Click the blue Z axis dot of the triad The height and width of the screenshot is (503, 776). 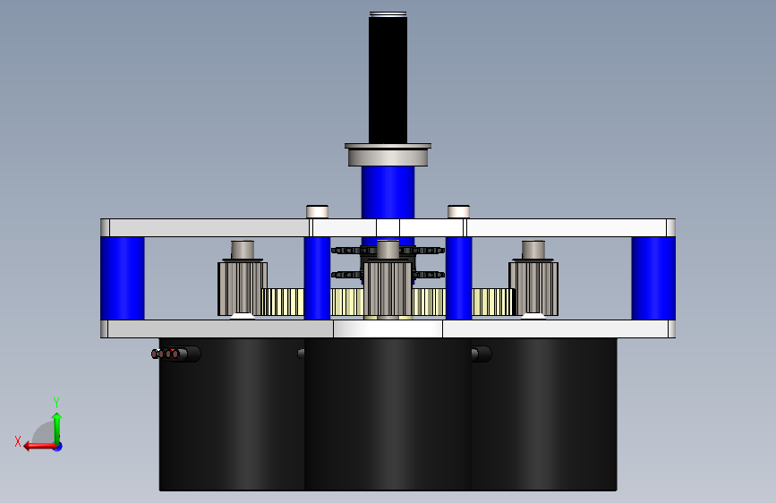click(58, 447)
